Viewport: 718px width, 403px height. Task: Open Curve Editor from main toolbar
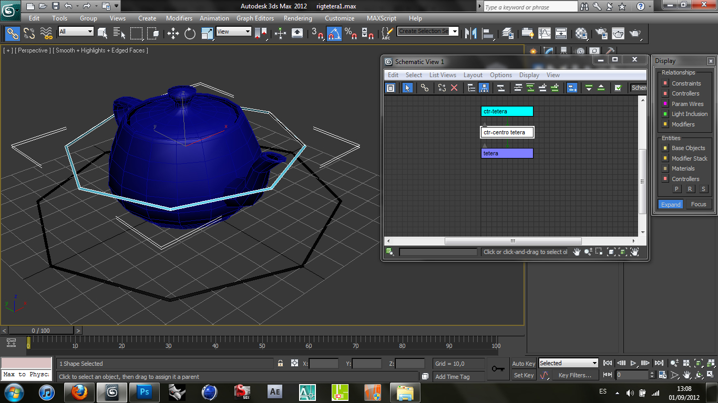pyautogui.click(x=545, y=34)
